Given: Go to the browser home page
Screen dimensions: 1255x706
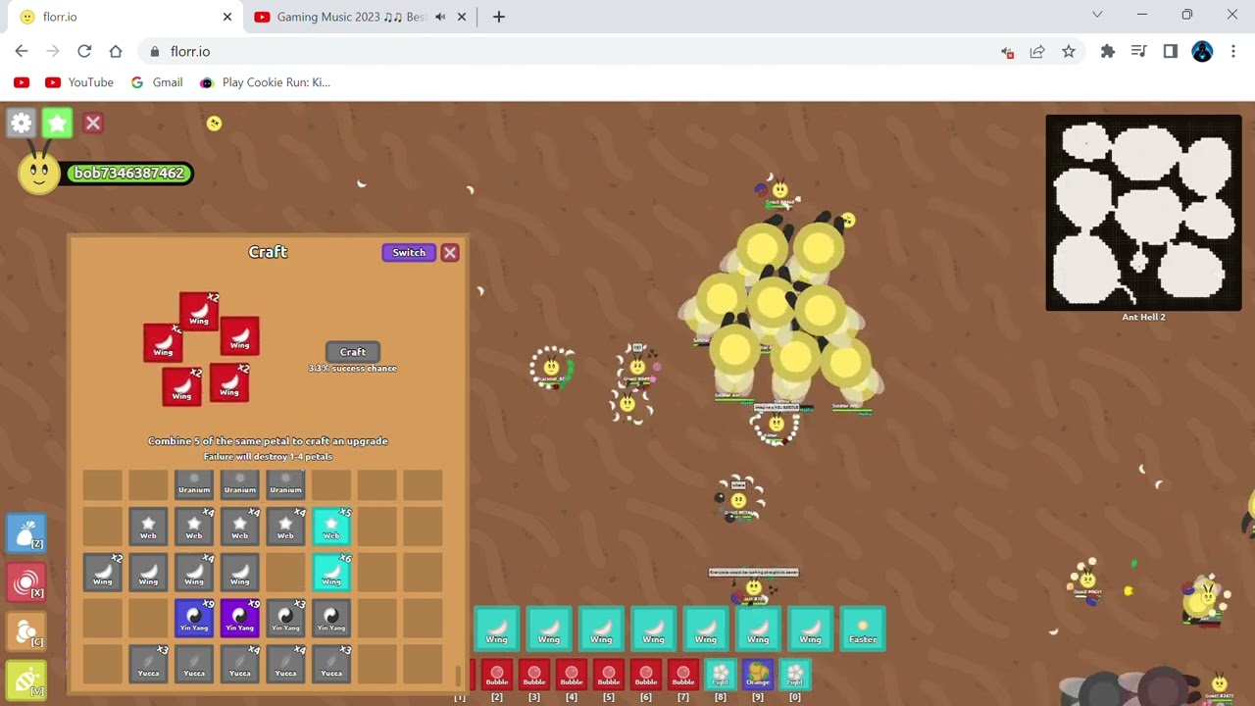Looking at the screenshot, I should coord(116,52).
